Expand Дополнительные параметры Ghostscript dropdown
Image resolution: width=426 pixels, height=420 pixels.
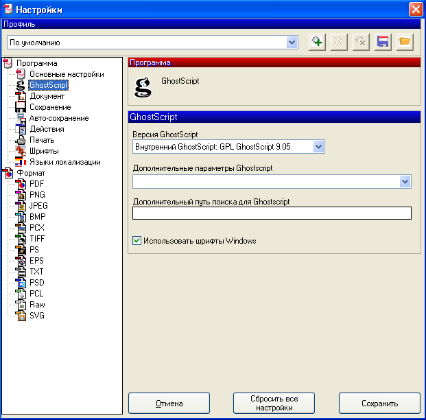click(405, 181)
